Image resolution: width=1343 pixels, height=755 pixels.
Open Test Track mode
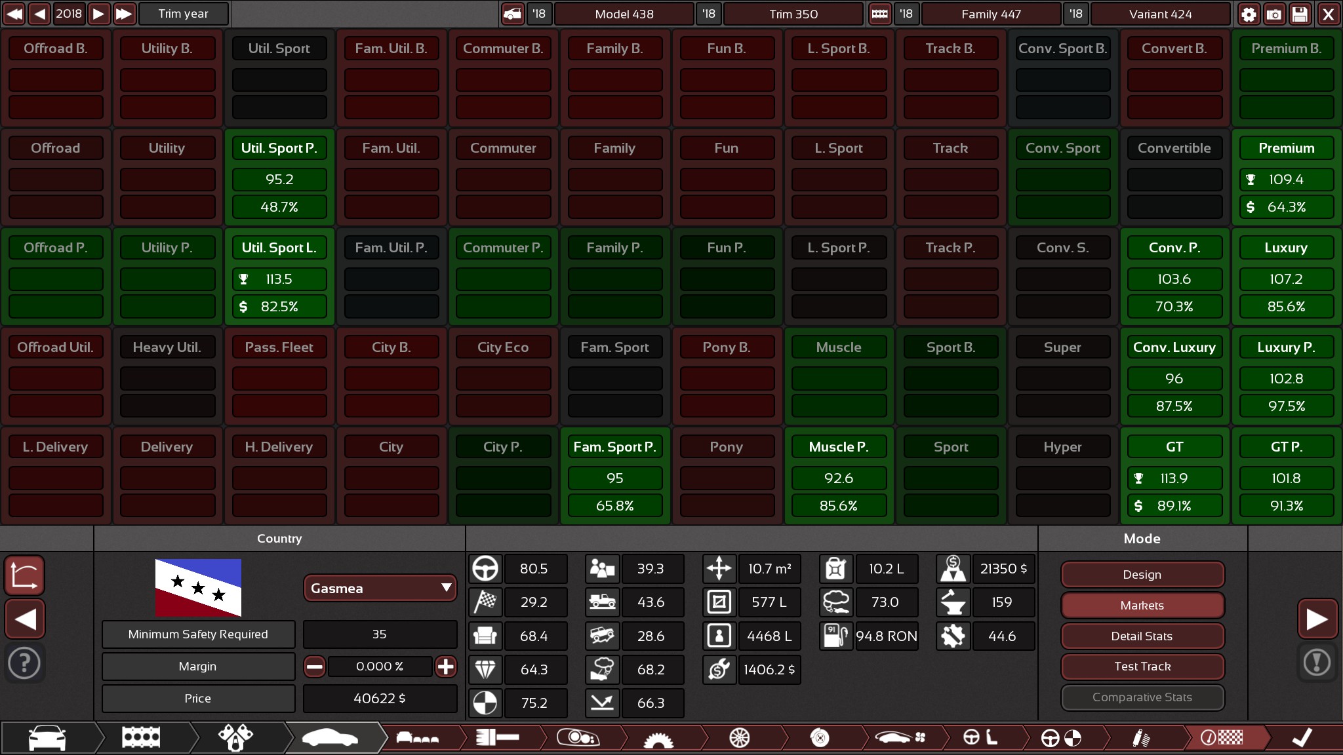pyautogui.click(x=1142, y=667)
